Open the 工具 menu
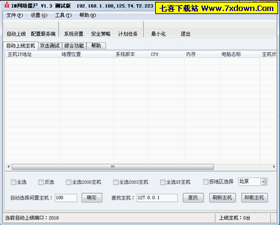280x225 pixels. tap(63, 15)
